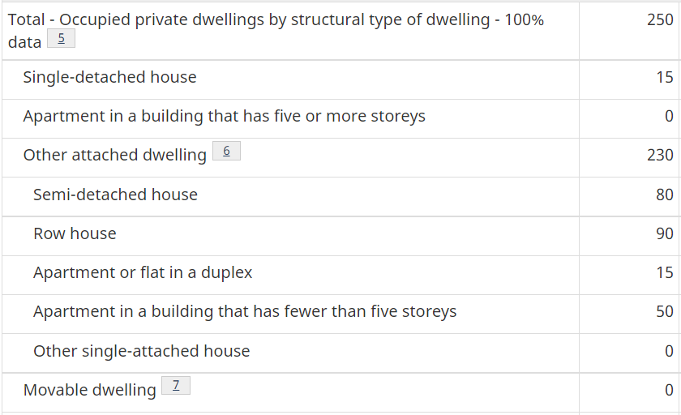
Task: Select the Single-detached house row label
Action: coord(110,77)
